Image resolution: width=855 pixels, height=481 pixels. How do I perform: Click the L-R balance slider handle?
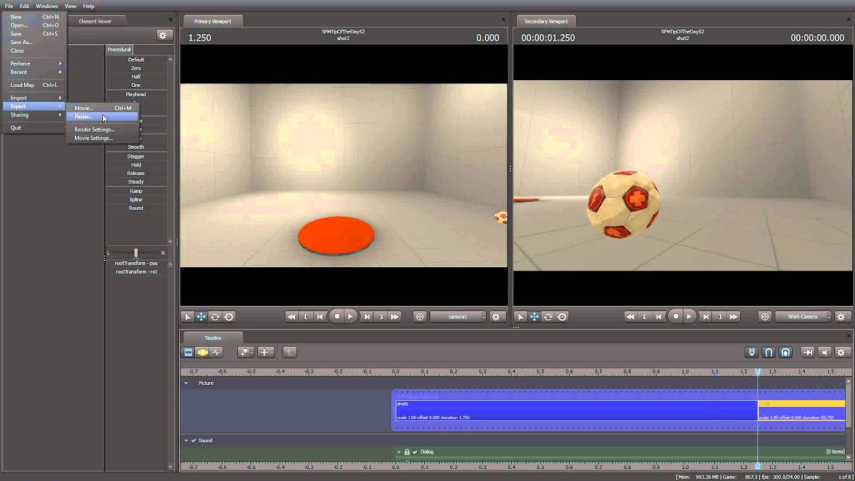coord(136,253)
